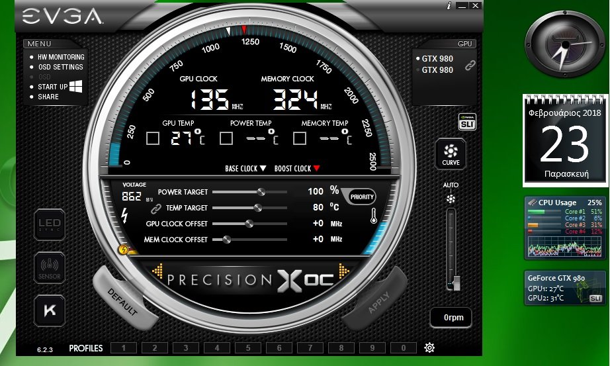Click the Windows logo next to START UP

75,87
